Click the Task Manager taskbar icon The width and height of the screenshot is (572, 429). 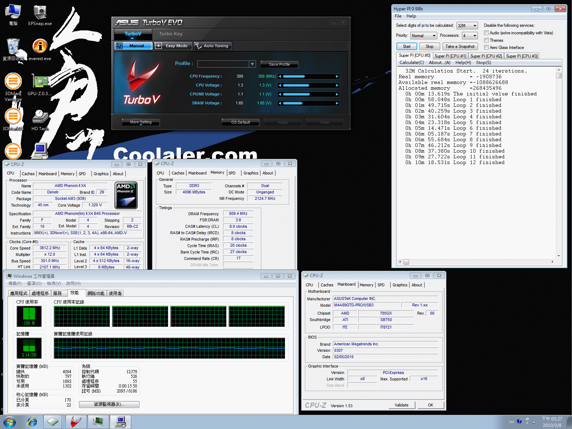click(98, 422)
